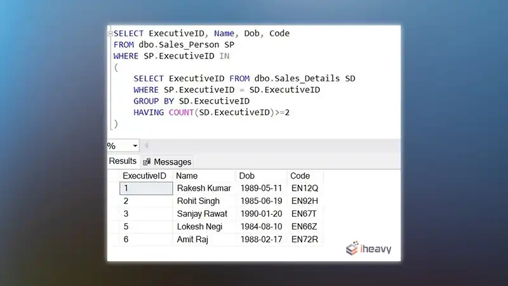Image resolution: width=508 pixels, height=286 pixels.
Task: Select the cell with ExecutiveID 1
Action: pos(146,188)
